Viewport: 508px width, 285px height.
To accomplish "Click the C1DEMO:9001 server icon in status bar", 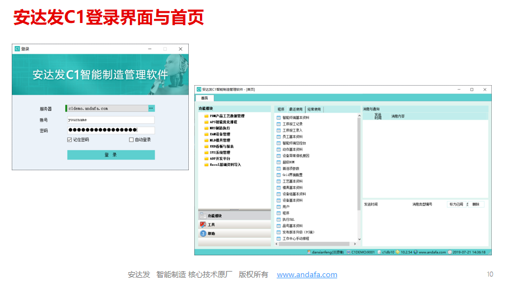I will click(x=348, y=252).
